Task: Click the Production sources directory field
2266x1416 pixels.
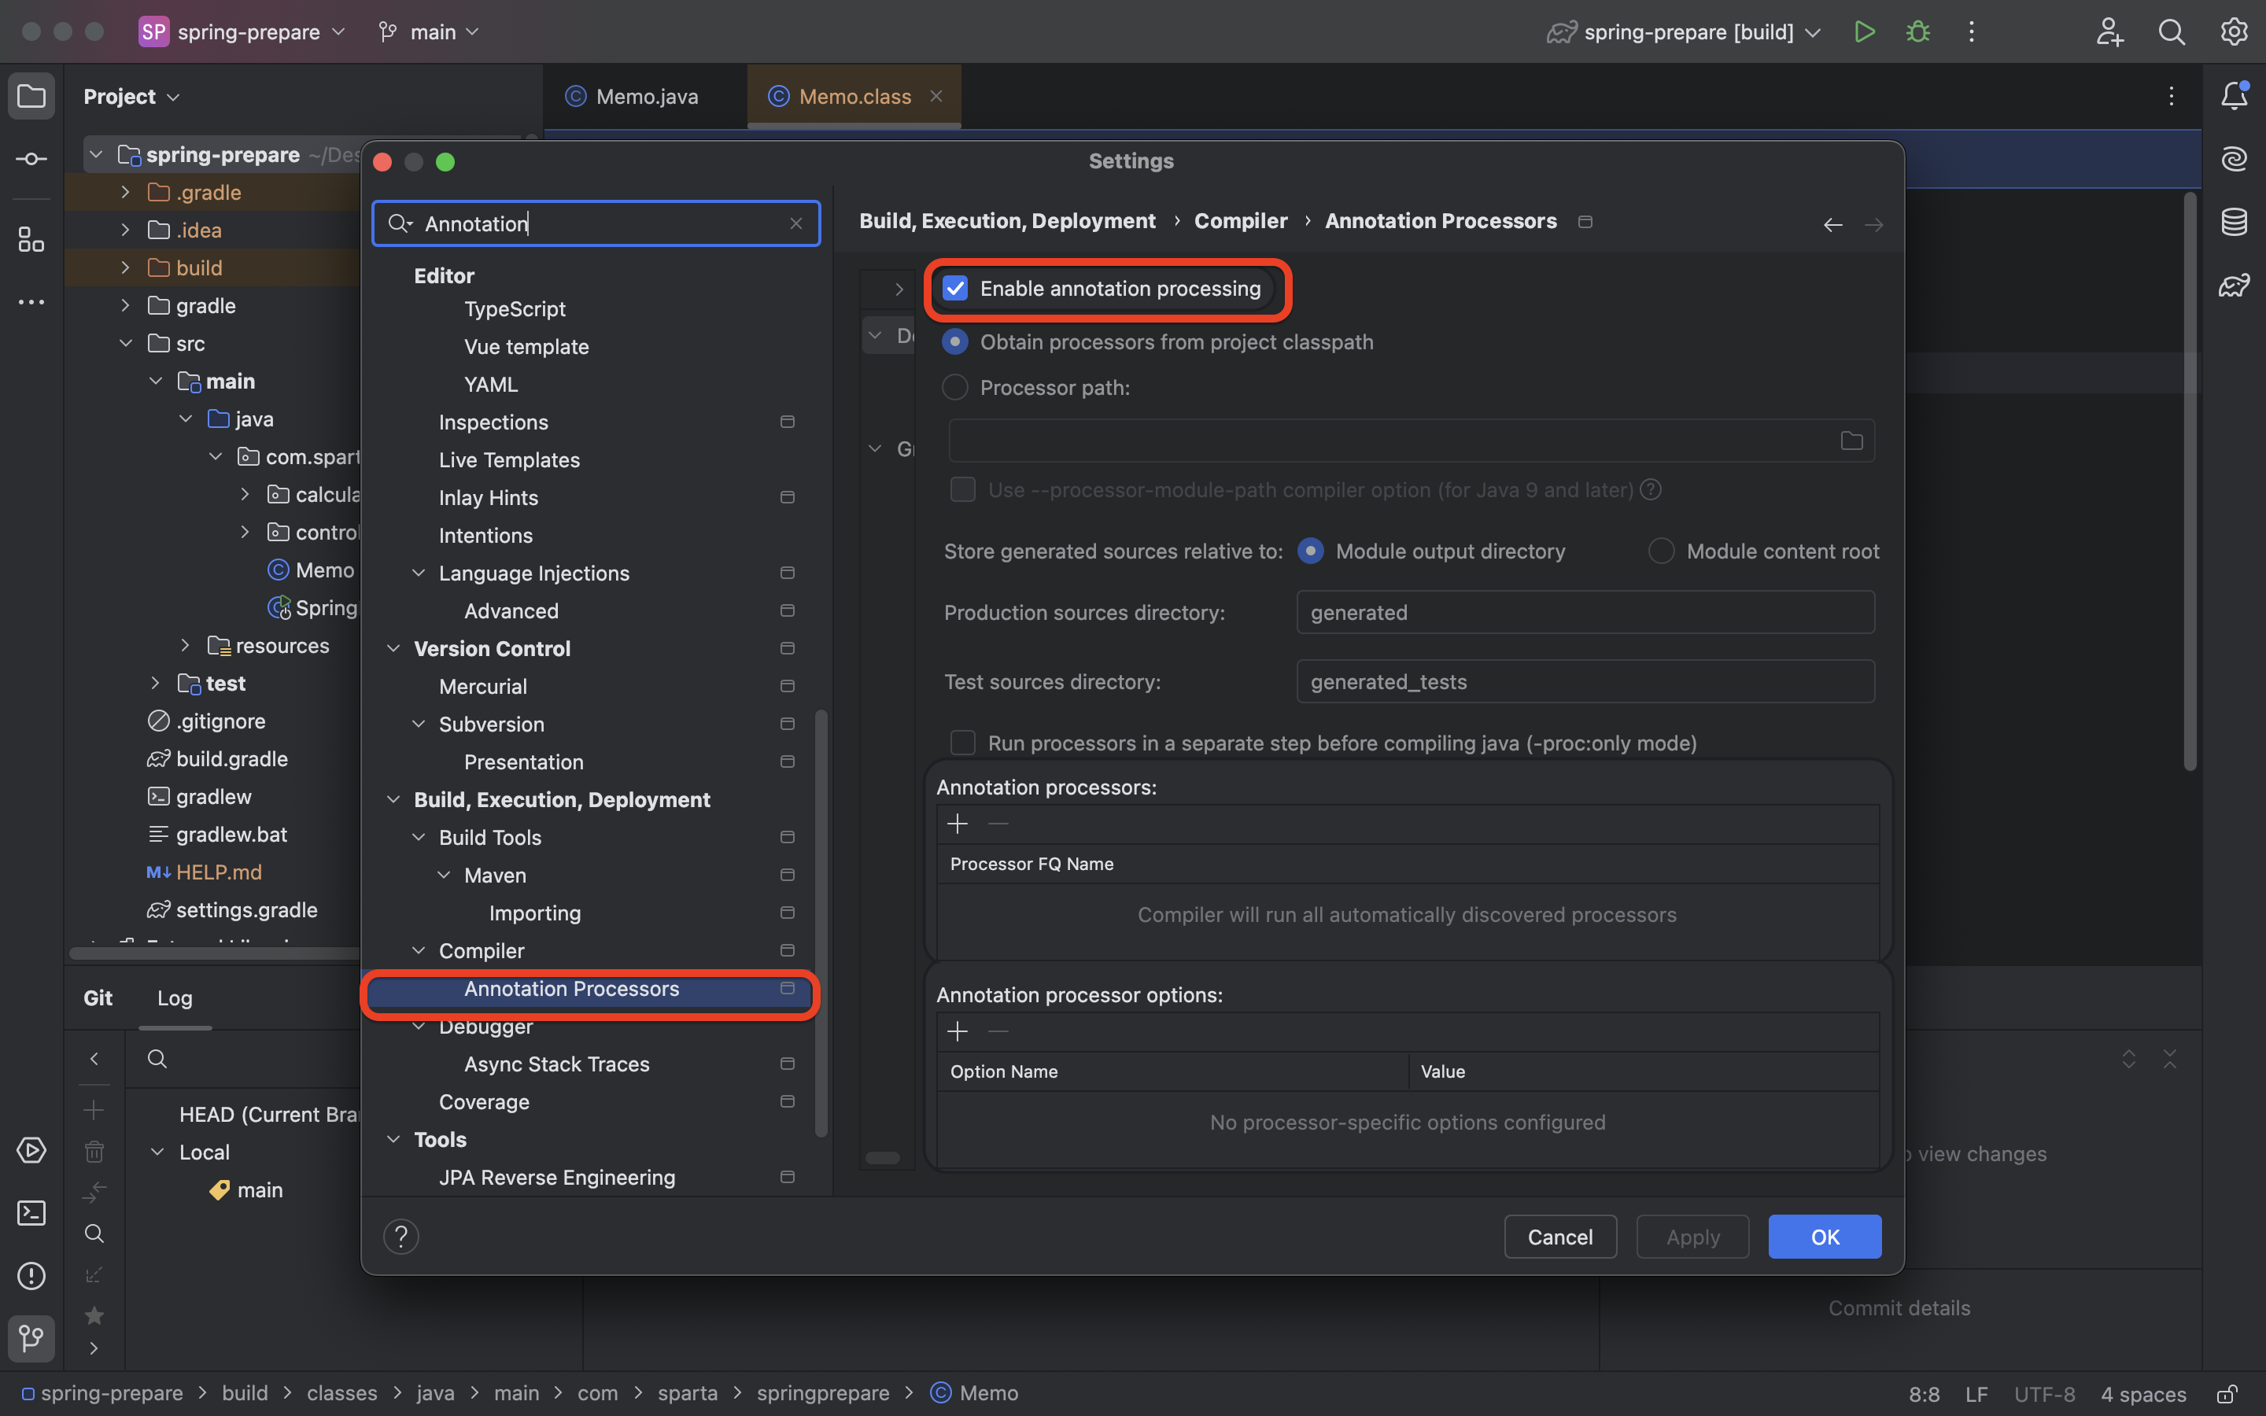Action: coord(1585,613)
